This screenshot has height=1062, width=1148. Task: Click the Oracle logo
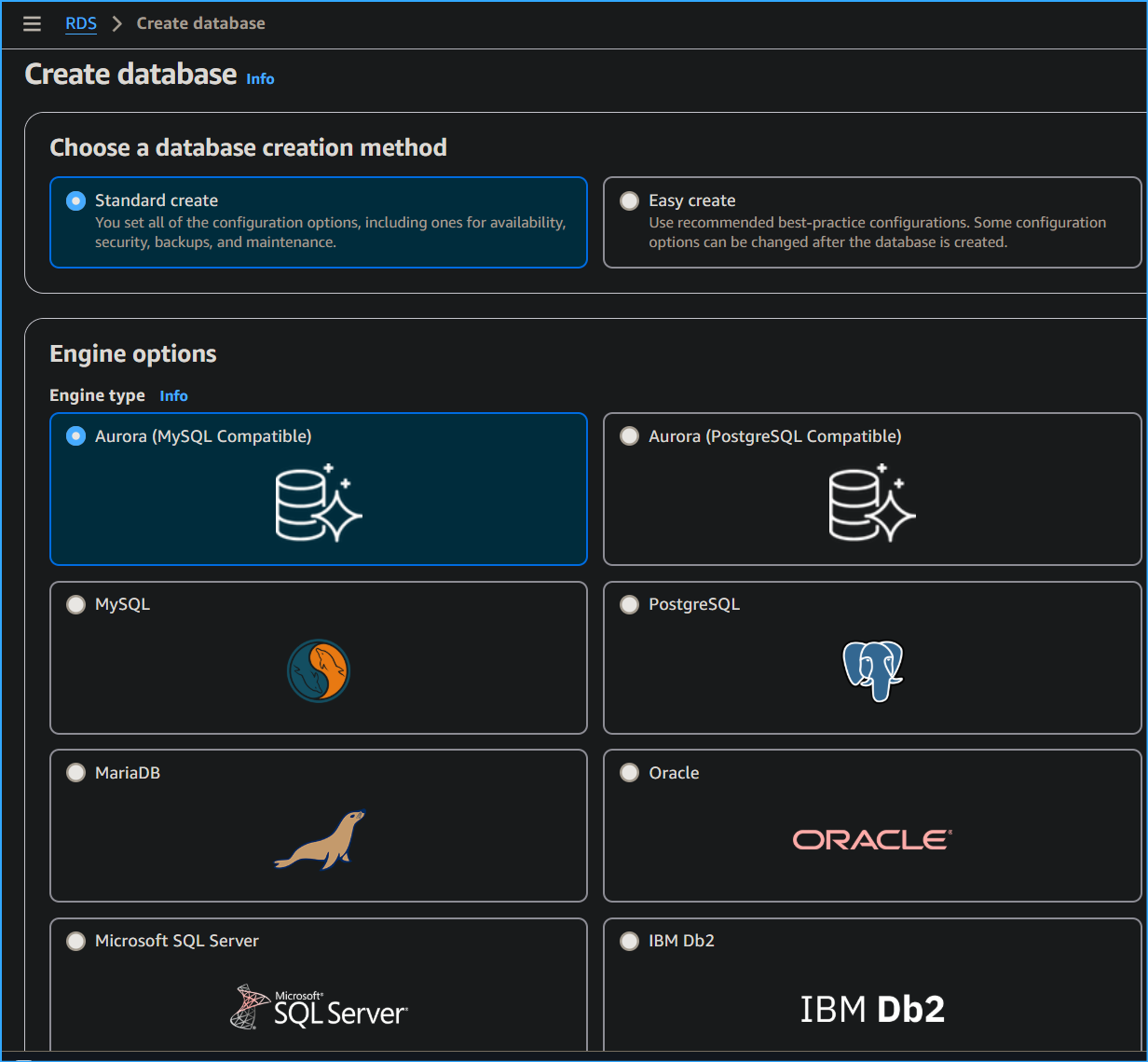[x=872, y=839]
